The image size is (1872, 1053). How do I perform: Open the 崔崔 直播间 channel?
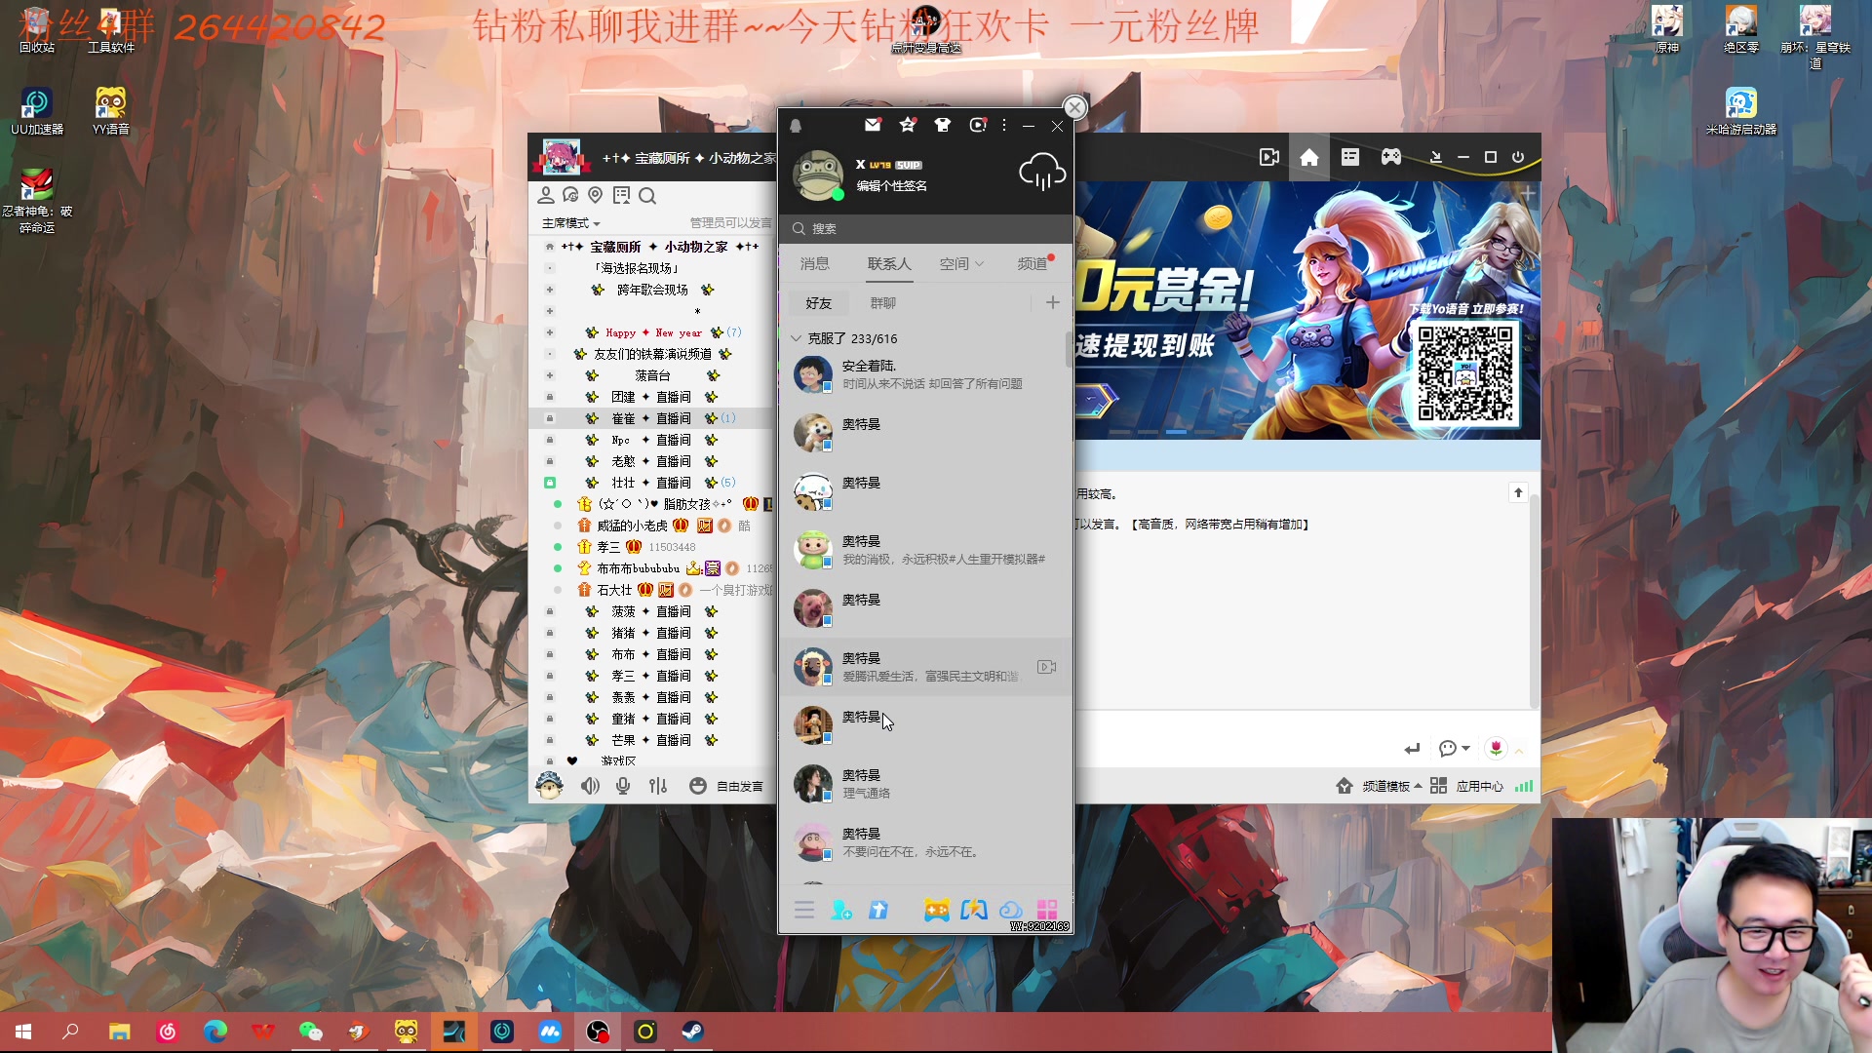[x=651, y=418]
